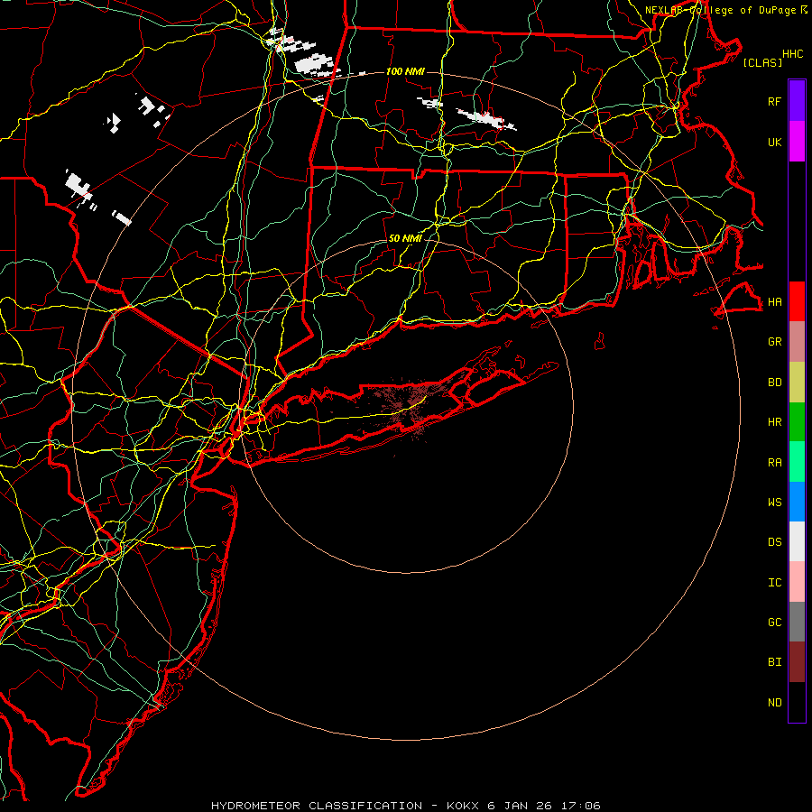Click the "100 NMI" range ring label
812x812 pixels.
[405, 71]
